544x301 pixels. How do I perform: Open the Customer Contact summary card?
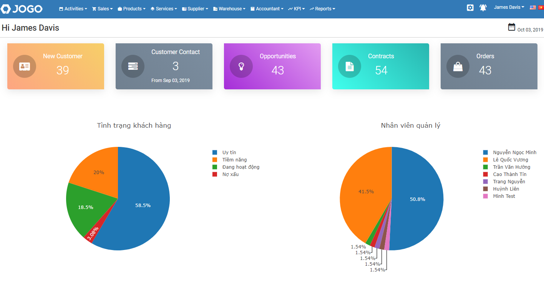pyautogui.click(x=164, y=66)
